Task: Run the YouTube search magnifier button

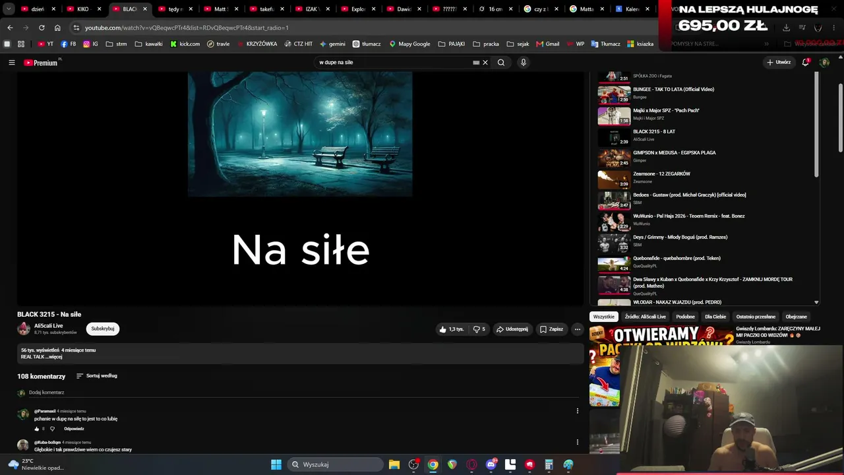Action: (x=501, y=63)
